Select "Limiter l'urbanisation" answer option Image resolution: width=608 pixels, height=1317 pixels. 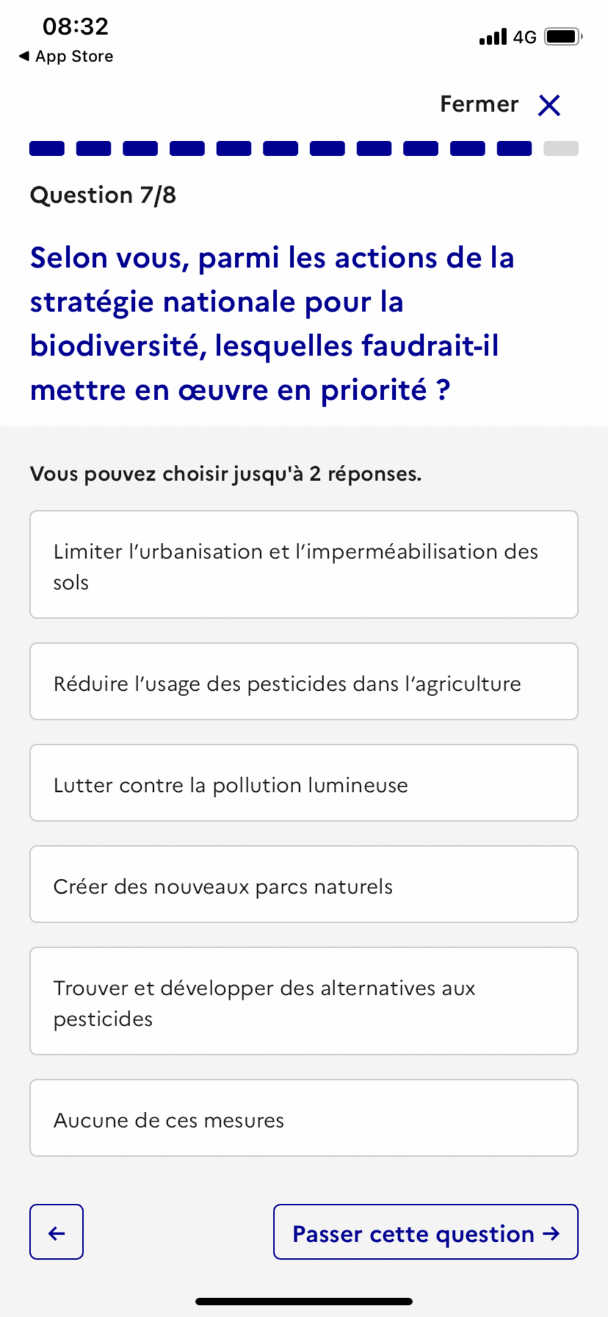coord(304,565)
